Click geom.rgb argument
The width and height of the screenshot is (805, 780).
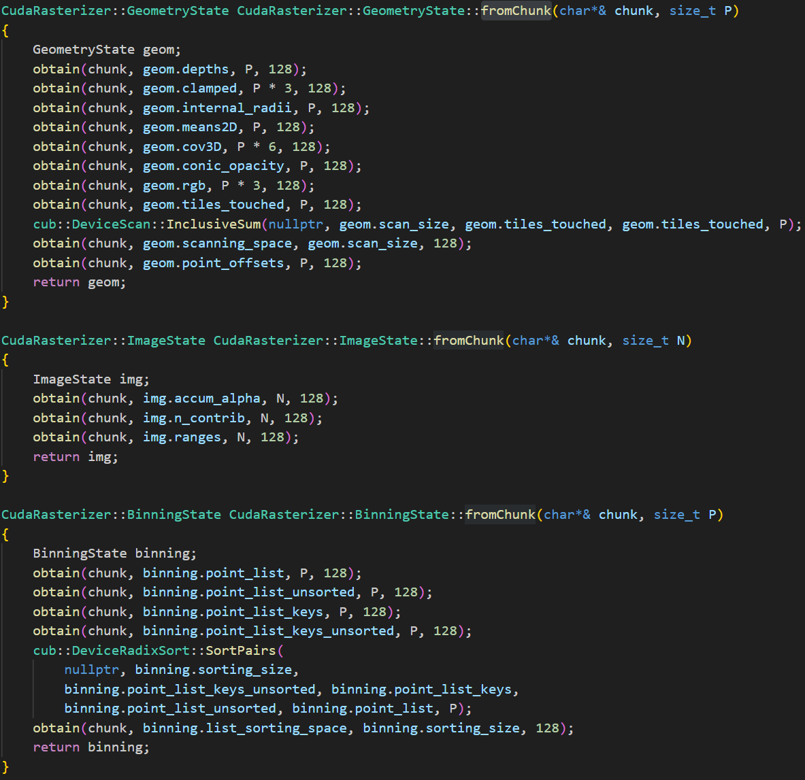(x=174, y=185)
